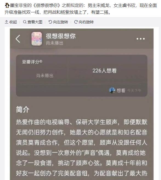Click the counter-clockwise rotate arrow icon

click(50, 22)
